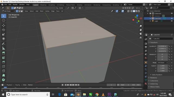Open the Edit menu
Viewport: 174px width, 97px height.
point(10,5)
